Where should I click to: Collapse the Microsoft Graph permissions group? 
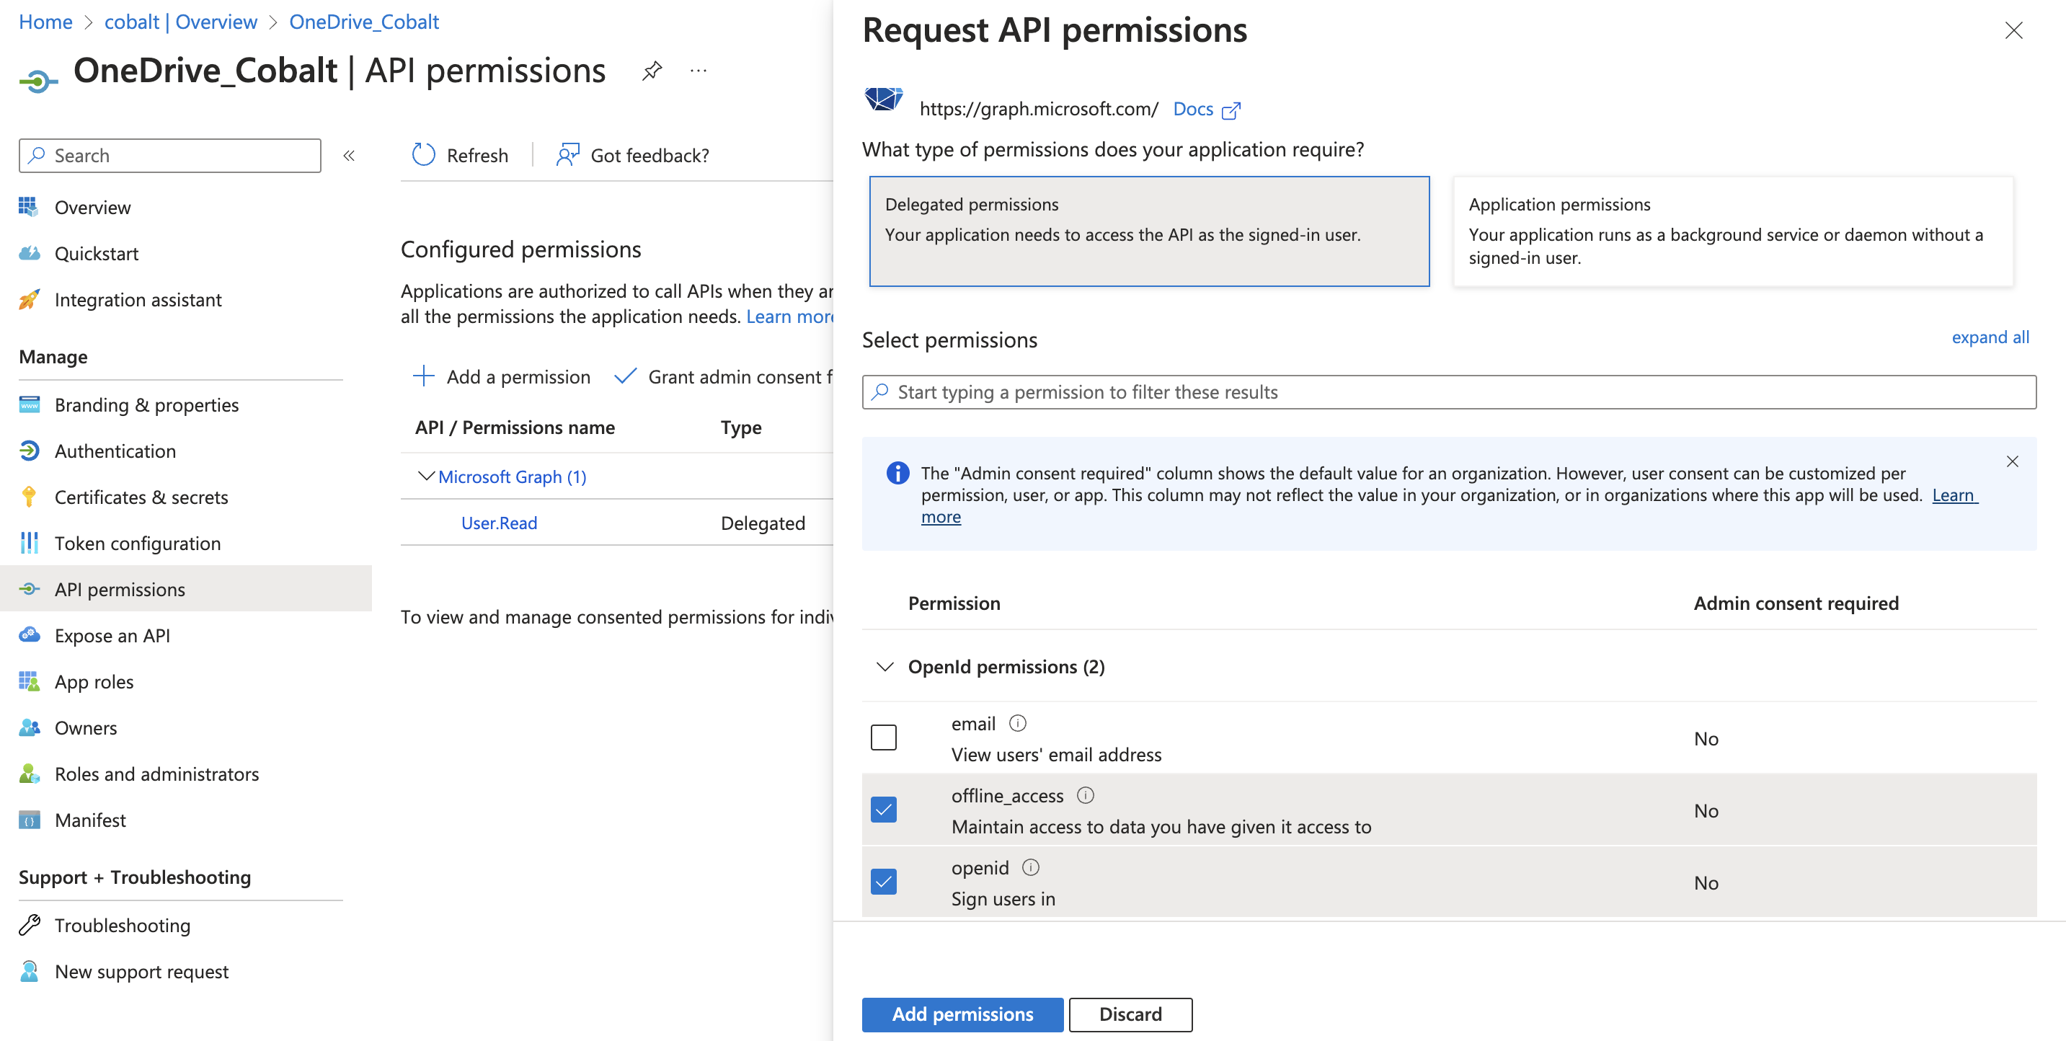pos(425,476)
